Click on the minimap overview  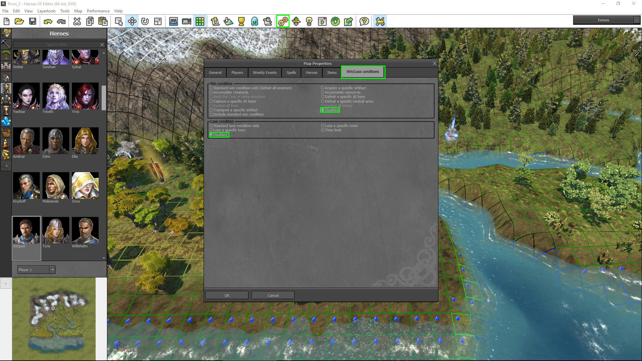(54, 319)
